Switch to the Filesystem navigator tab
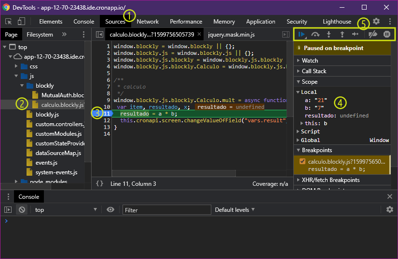 point(40,35)
